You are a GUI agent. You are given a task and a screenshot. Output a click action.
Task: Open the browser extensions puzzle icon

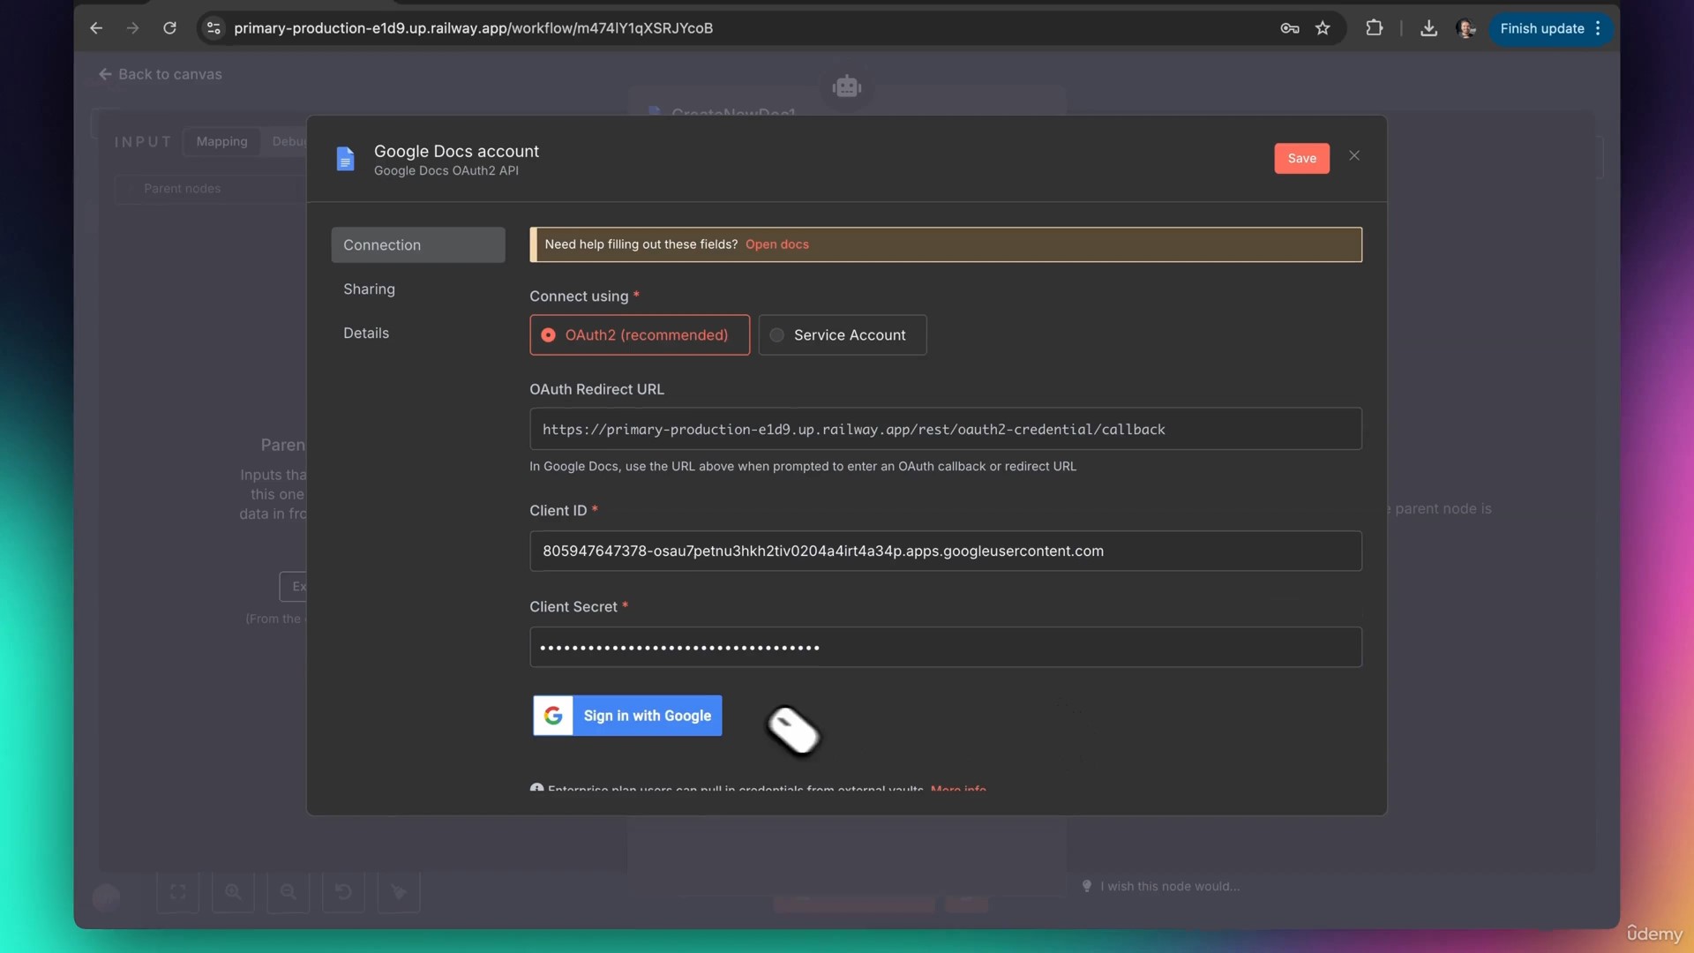pos(1374,28)
